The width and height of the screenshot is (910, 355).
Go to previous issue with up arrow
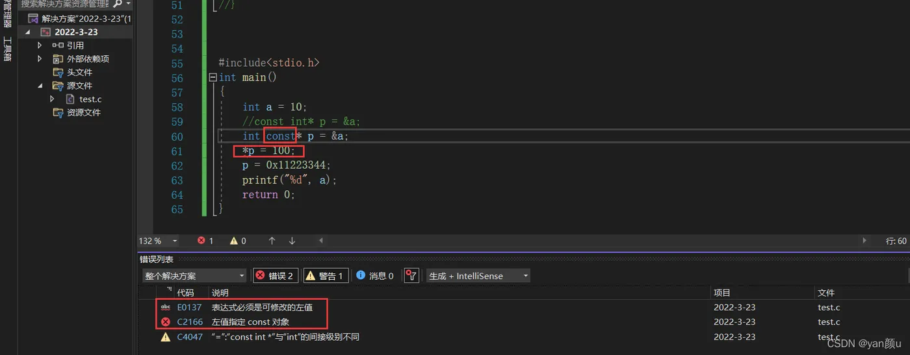tap(272, 241)
